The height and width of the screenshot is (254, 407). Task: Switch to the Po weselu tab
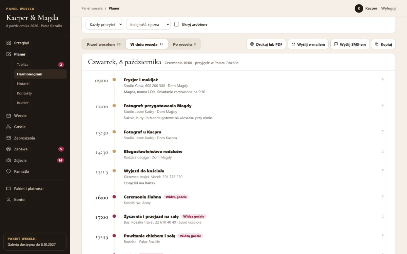tap(185, 44)
